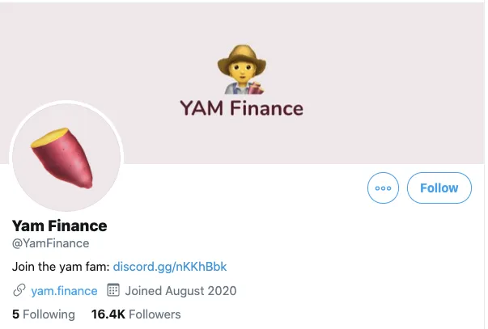488x329 pixels.
Task: Follow the Yam Finance account
Action: 439,188
